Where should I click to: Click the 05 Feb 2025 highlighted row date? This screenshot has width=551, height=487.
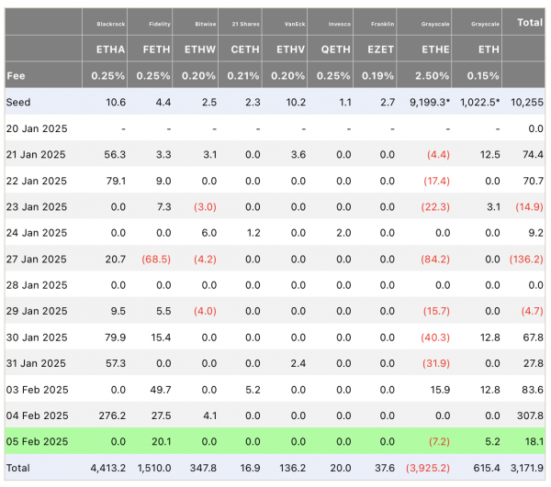coord(37,441)
